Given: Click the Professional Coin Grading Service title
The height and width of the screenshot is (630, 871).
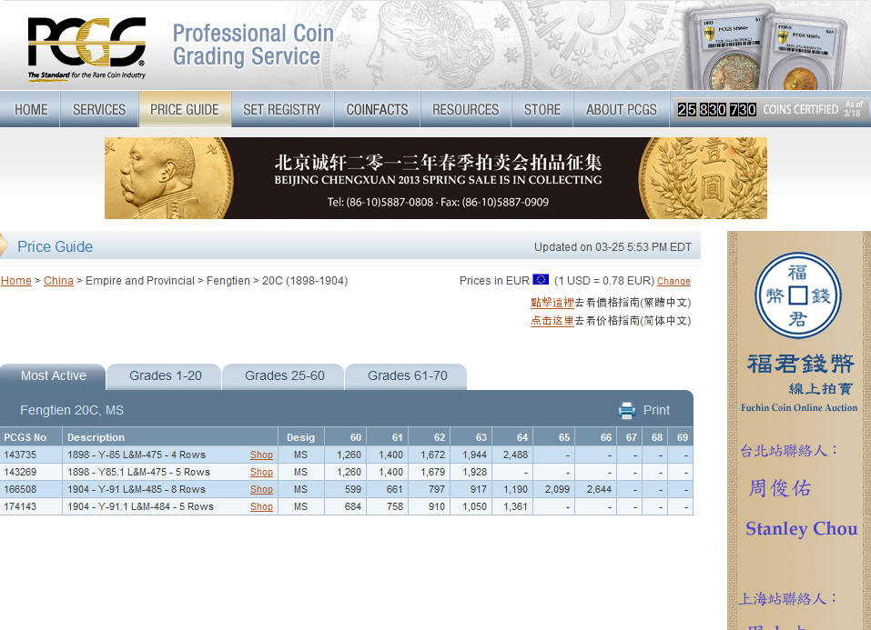Looking at the screenshot, I should [253, 45].
